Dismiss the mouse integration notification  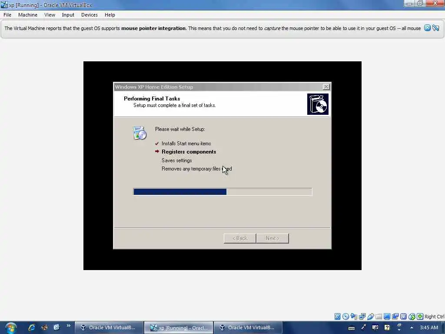coord(427,28)
